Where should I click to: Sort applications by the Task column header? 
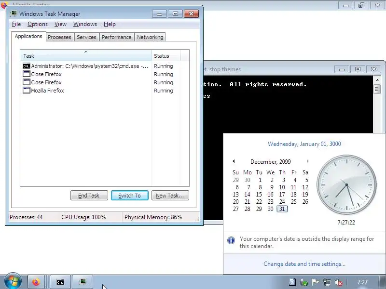pyautogui.click(x=86, y=56)
